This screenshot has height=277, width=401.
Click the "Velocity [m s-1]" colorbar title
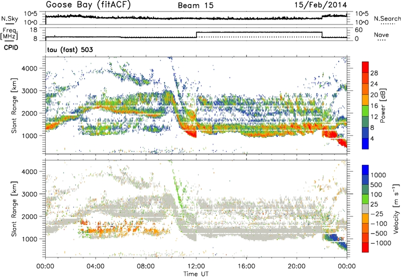pyautogui.click(x=396, y=208)
